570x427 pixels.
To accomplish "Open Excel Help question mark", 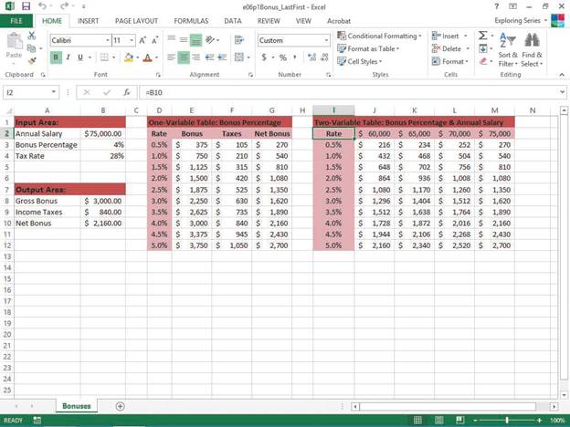I will pos(496,6).
